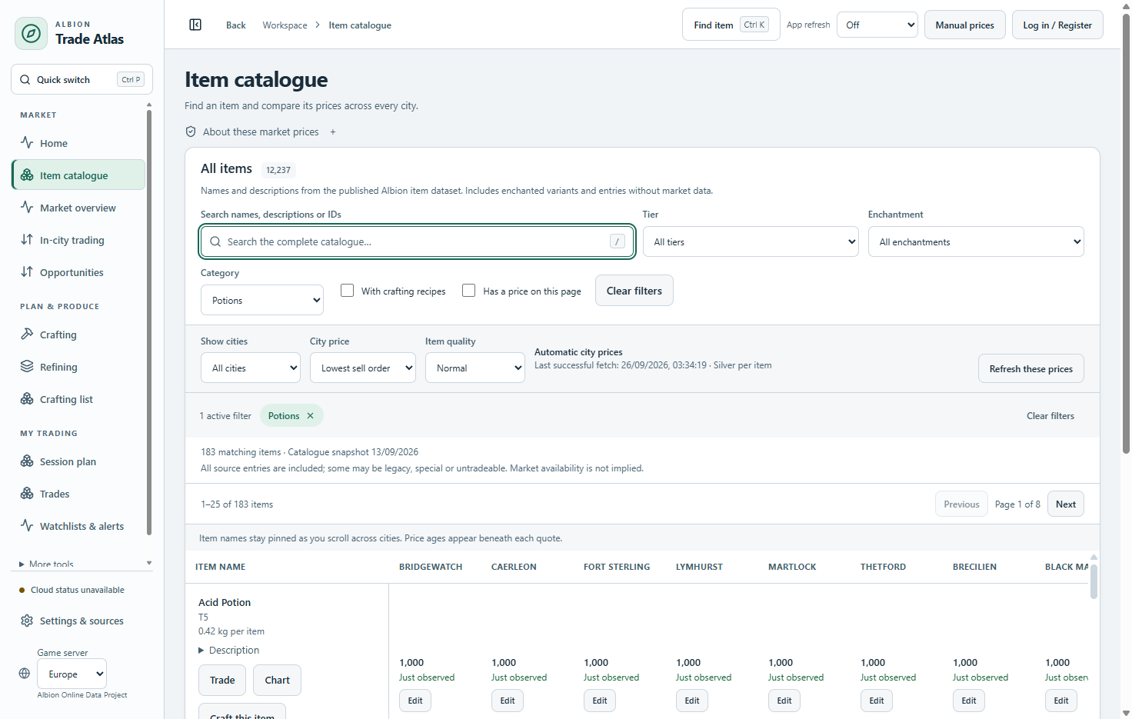Click Refresh these prices
Image resolution: width=1132 pixels, height=719 pixels.
(x=1031, y=368)
